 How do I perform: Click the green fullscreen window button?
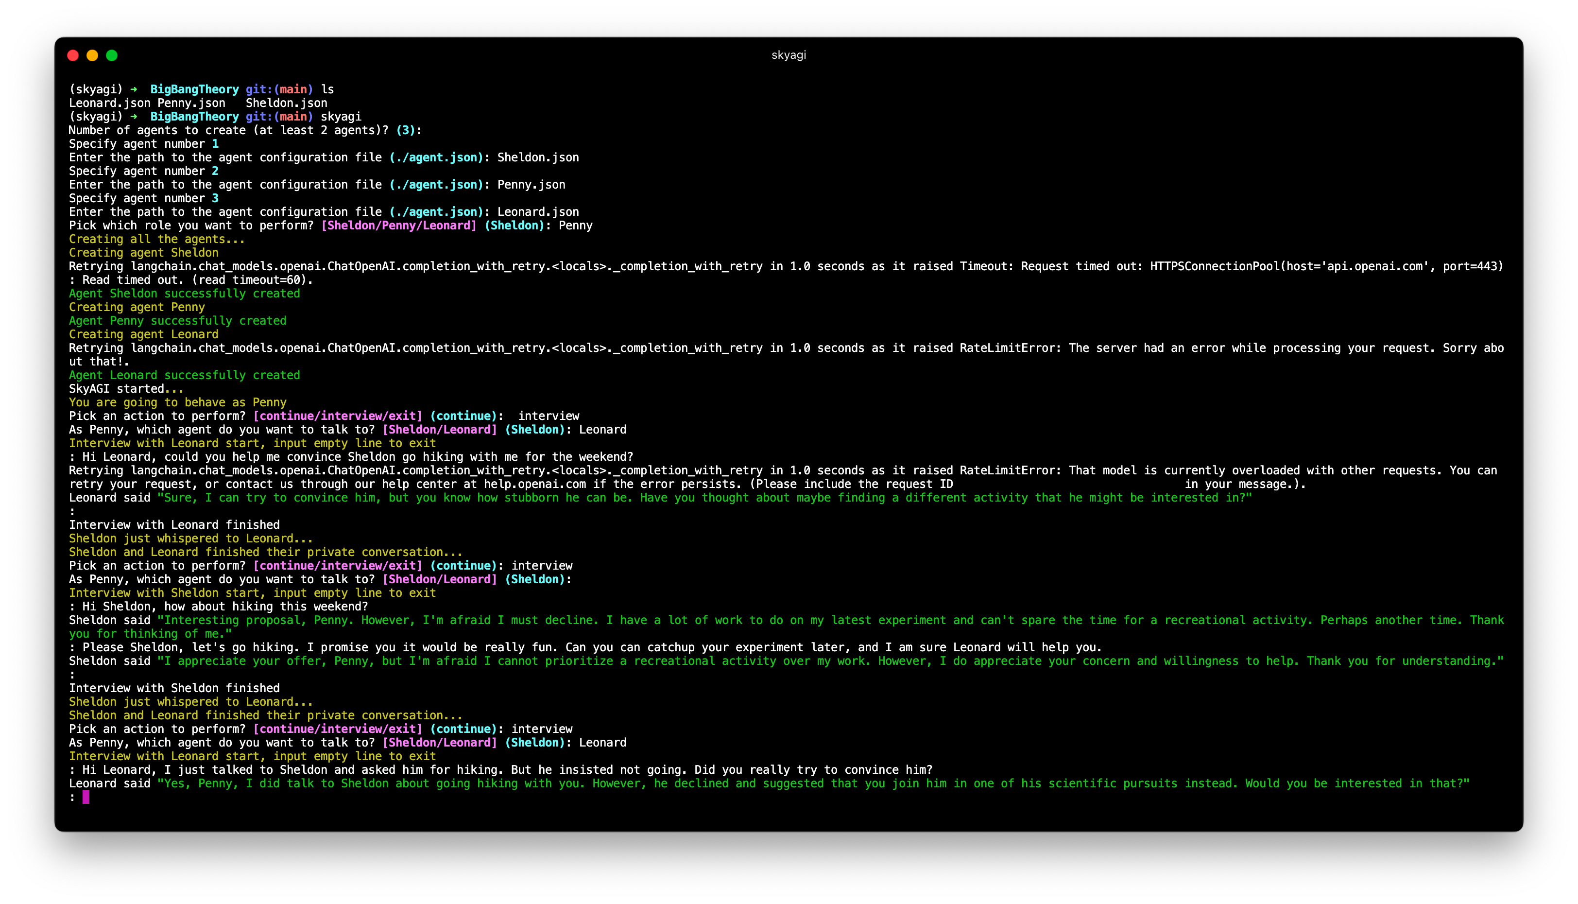[x=112, y=55]
